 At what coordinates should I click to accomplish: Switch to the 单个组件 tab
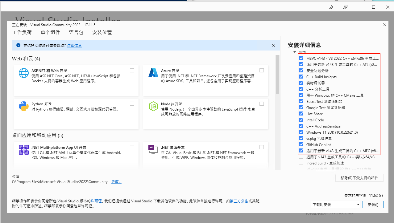pos(50,32)
